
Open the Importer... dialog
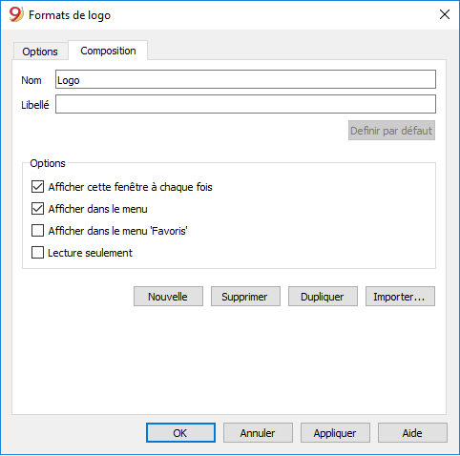[400, 297]
